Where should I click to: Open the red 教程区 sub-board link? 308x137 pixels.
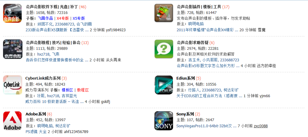[x=83, y=90]
